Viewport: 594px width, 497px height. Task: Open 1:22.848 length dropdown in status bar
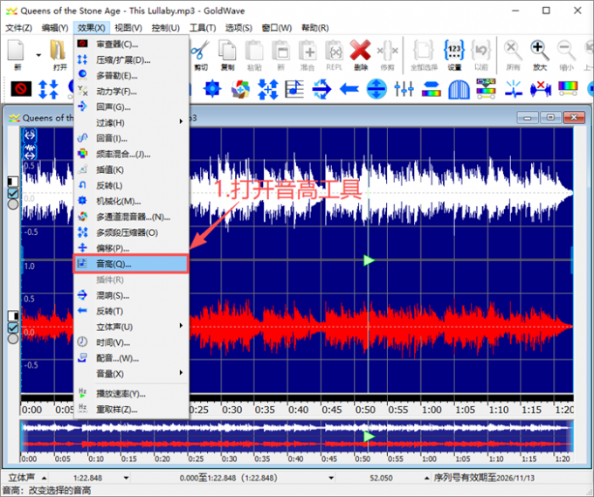126,478
